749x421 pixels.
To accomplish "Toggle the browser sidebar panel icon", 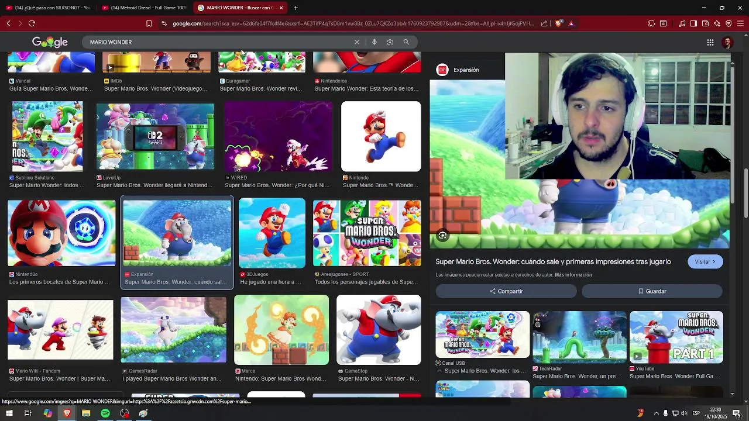I will [x=693, y=23].
